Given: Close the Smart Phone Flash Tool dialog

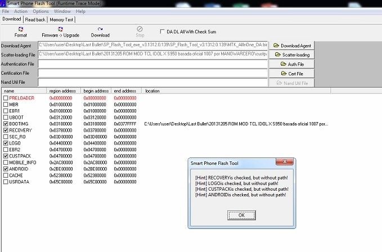Looking at the screenshot, I should tap(285, 161).
